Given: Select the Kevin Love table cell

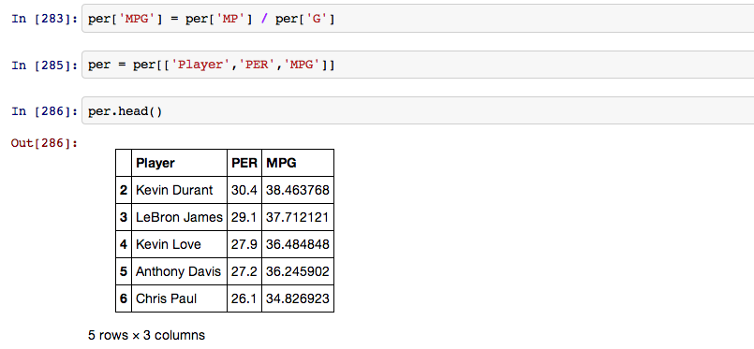Looking at the screenshot, I should click(179, 244).
